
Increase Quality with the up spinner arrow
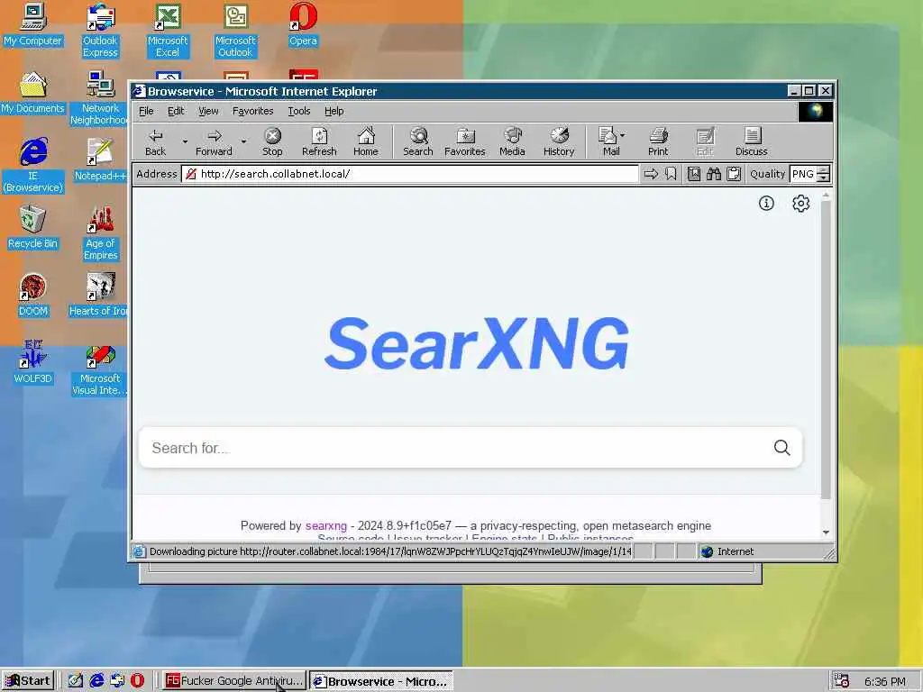(x=824, y=170)
